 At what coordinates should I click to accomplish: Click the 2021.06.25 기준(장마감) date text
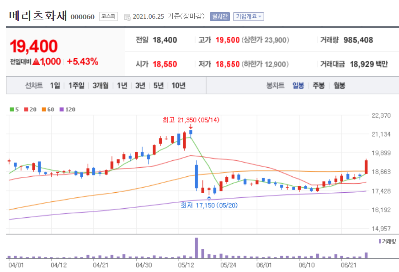tap(169, 16)
